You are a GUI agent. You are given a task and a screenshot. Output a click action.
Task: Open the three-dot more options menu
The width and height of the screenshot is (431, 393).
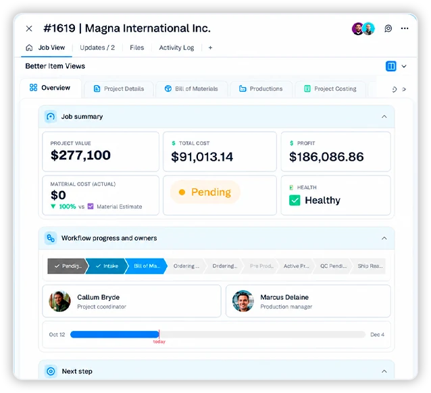[x=405, y=28]
